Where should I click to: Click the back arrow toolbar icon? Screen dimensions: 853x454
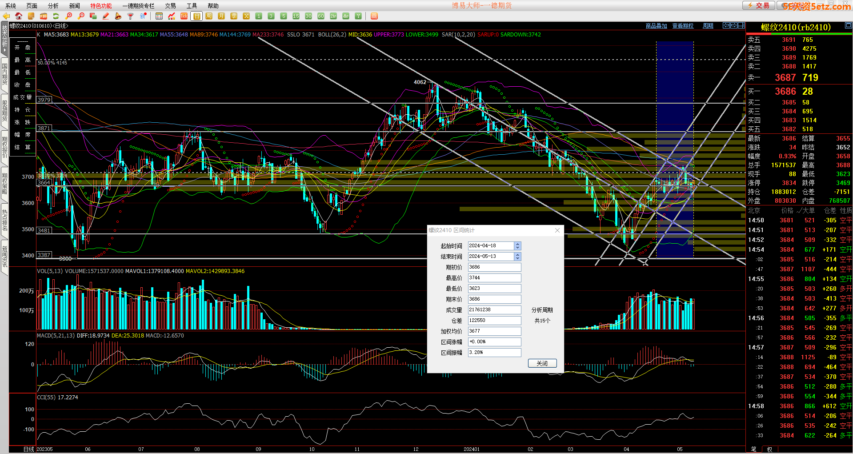pyautogui.click(x=6, y=16)
